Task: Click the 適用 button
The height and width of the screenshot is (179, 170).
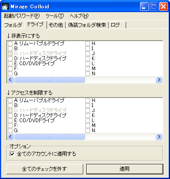Action: [x=125, y=169]
